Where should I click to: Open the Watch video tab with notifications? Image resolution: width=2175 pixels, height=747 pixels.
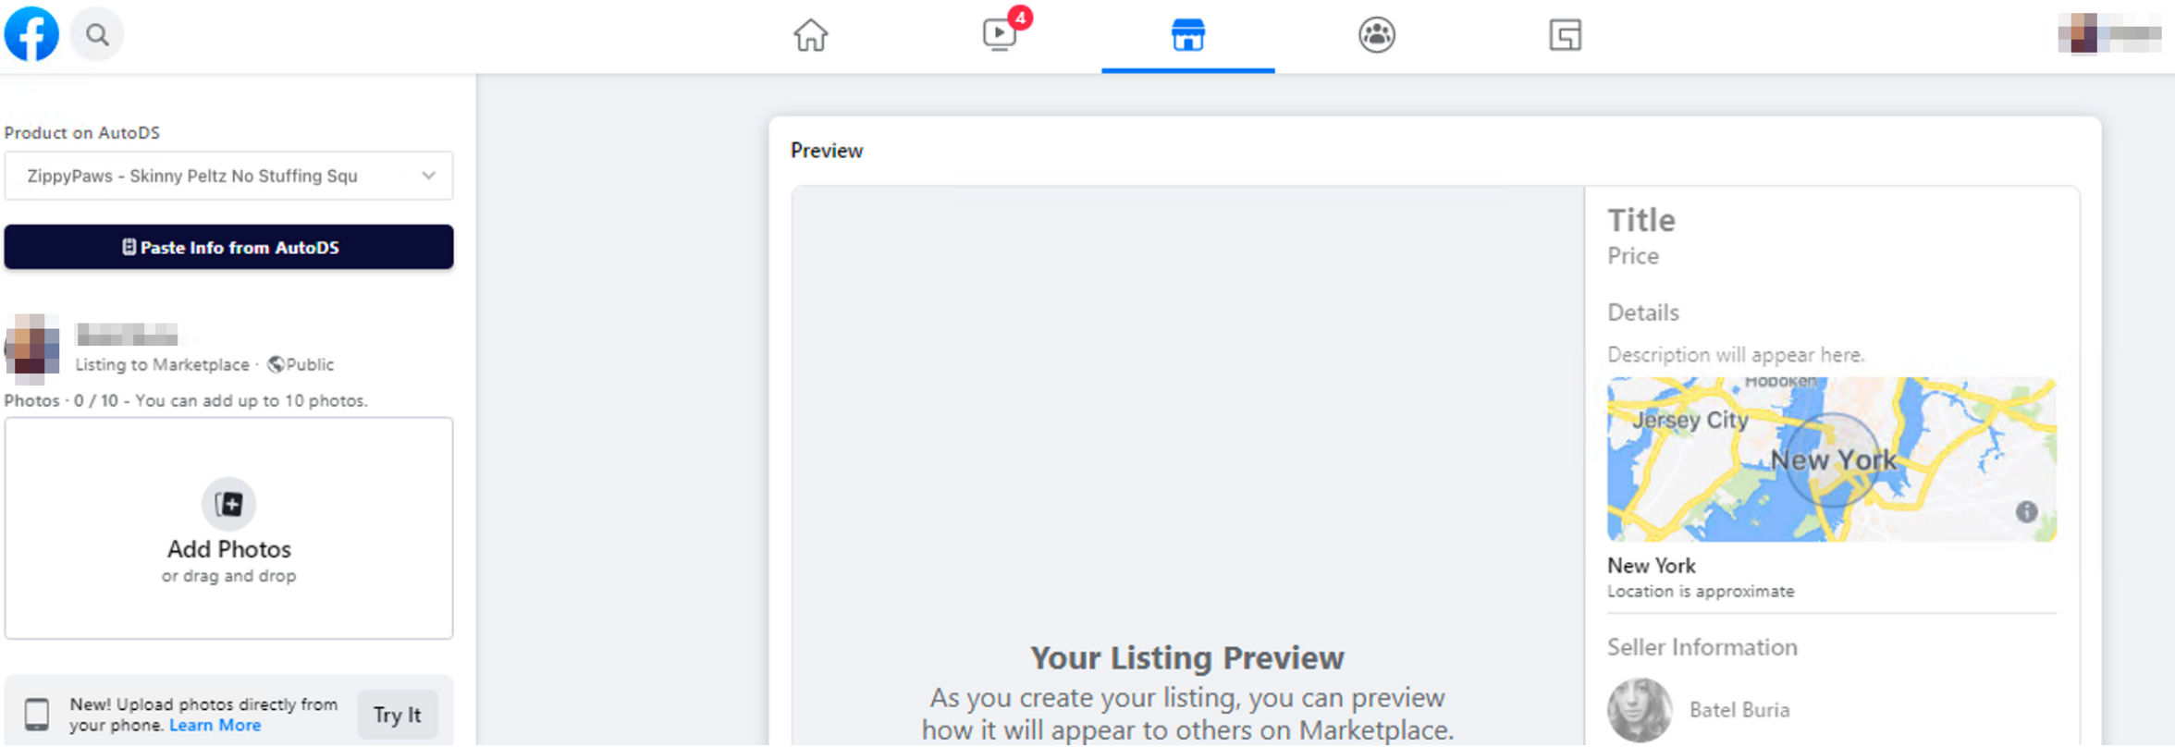click(x=1000, y=35)
